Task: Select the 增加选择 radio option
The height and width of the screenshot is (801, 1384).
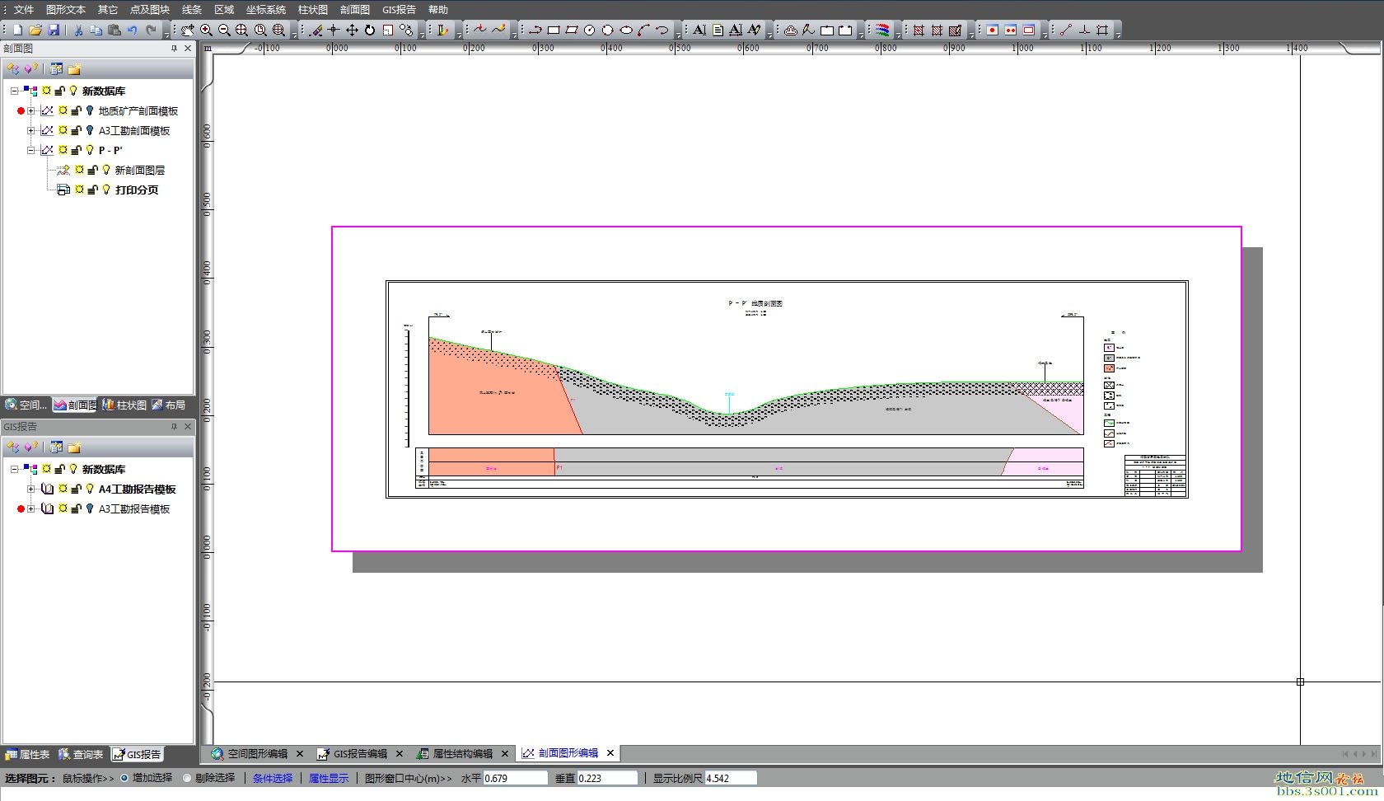Action: [x=125, y=778]
